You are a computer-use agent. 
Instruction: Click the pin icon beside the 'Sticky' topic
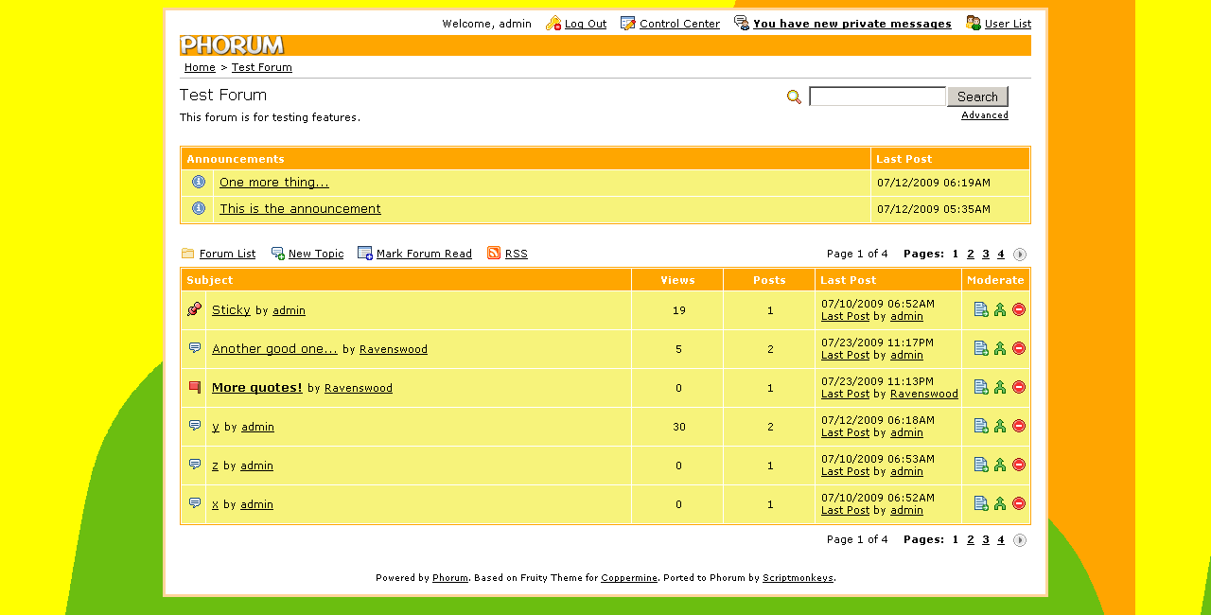click(194, 308)
